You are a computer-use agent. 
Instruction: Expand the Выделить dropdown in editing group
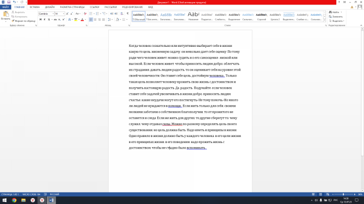coord(338,21)
